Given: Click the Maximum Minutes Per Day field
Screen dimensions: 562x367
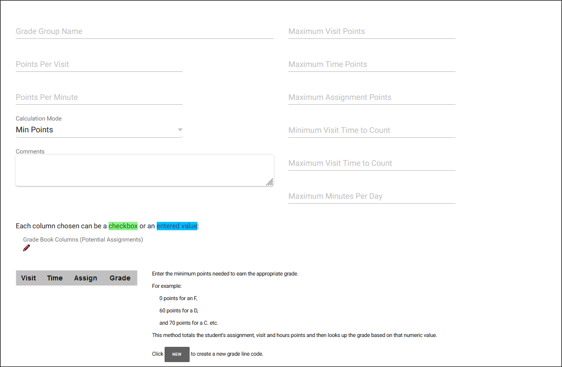Looking at the screenshot, I should (x=372, y=196).
